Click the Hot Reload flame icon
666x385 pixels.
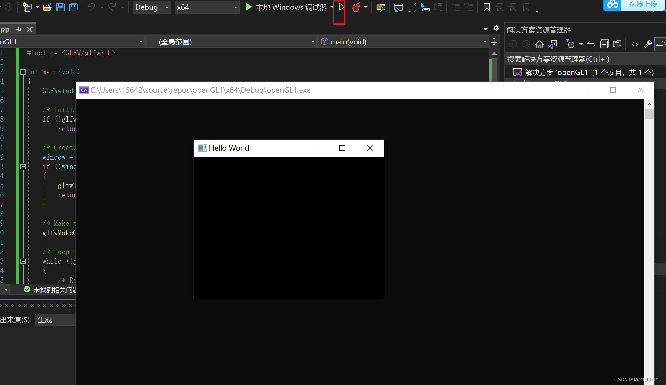(x=356, y=7)
